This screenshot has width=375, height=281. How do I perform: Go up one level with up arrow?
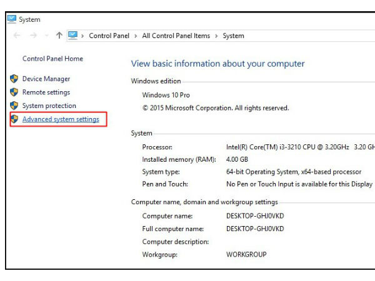tap(59, 36)
